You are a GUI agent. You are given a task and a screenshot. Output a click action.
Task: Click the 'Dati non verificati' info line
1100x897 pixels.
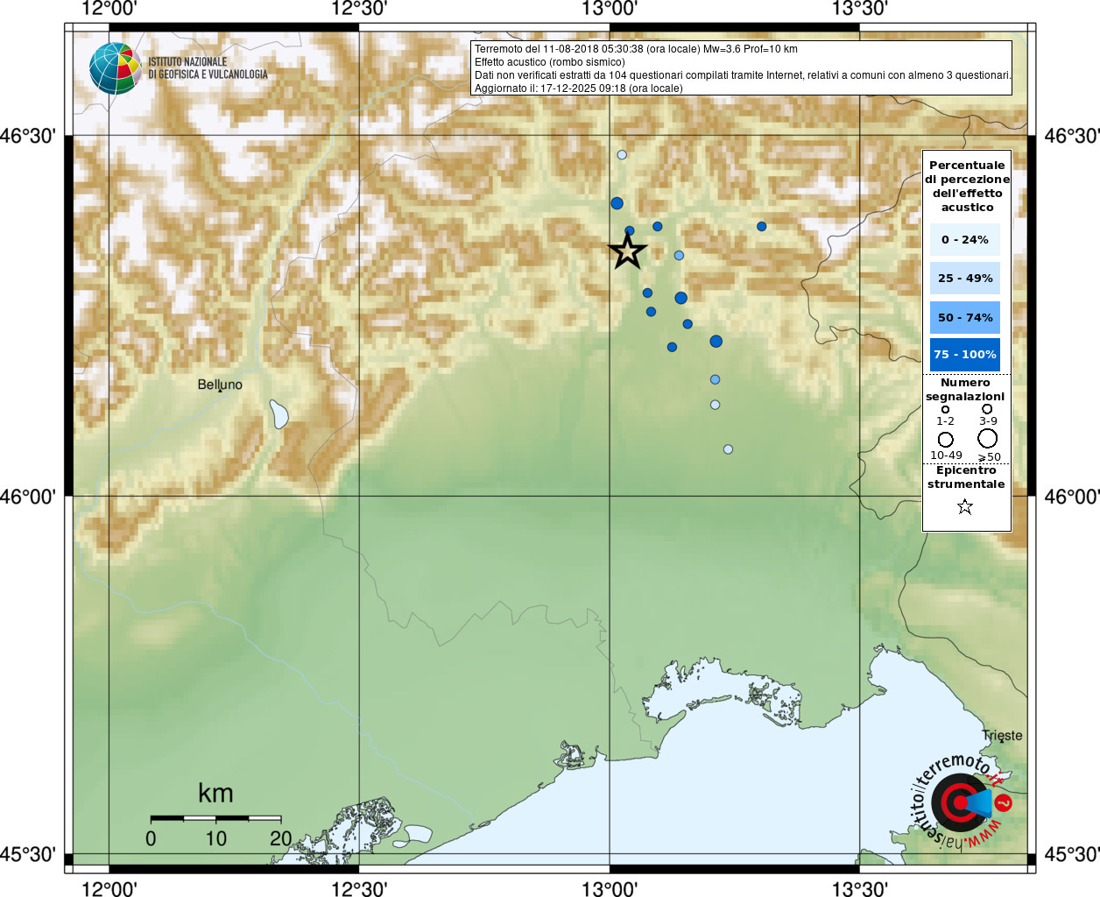point(743,75)
